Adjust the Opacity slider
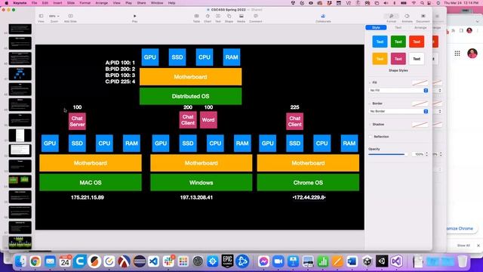Screen dimensions: 483x272 [388, 154]
